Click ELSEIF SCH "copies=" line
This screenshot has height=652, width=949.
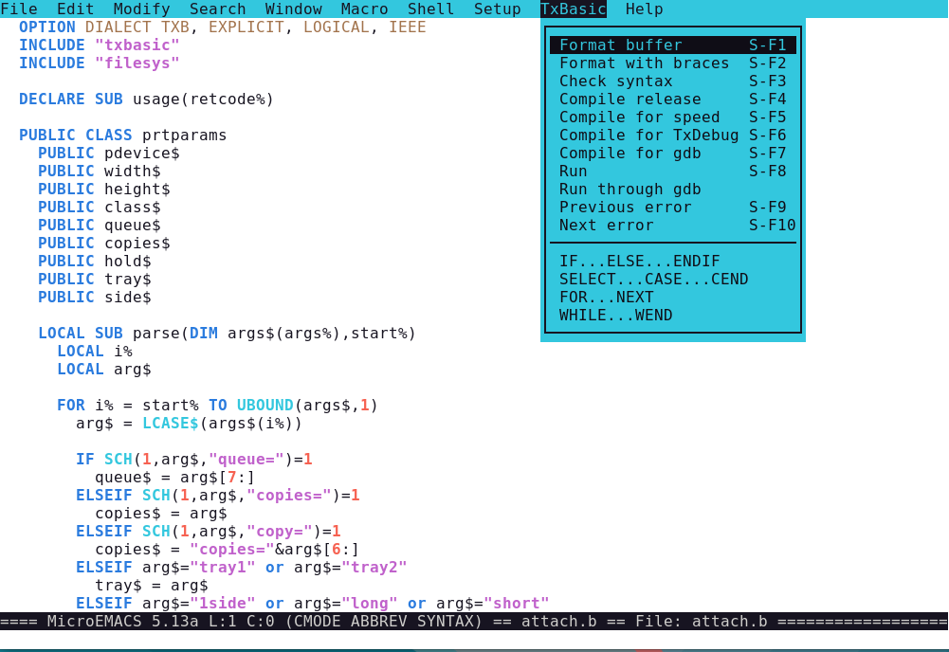pyautogui.click(x=217, y=496)
